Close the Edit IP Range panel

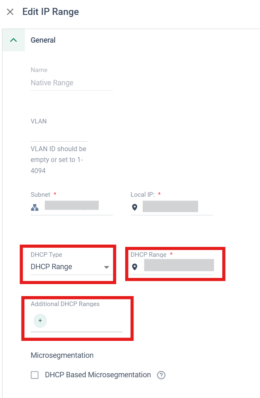[x=10, y=12]
